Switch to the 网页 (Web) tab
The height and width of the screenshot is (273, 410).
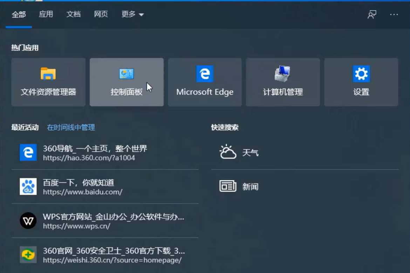(101, 14)
